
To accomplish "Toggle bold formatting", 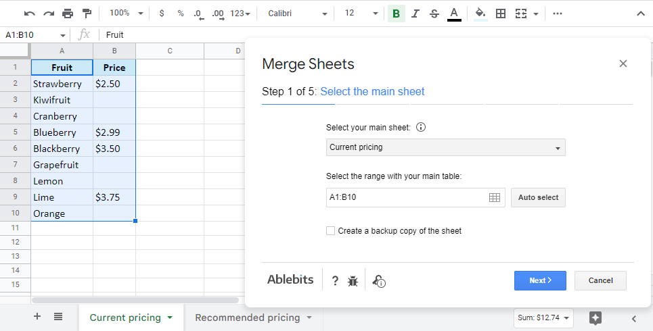I will pos(396,14).
